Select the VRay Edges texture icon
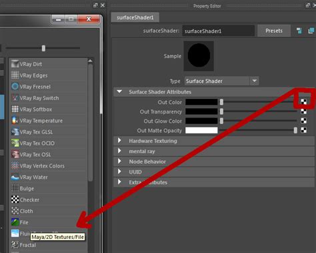This screenshot has height=253, width=316. (15, 75)
